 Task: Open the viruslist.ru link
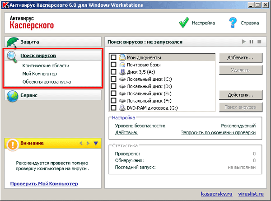point(251,194)
